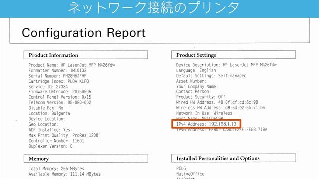Click Telecom Version: 05-080-002 line
Image resolution: width=319 pixels, height=179 pixels.
pyautogui.click(x=60, y=103)
